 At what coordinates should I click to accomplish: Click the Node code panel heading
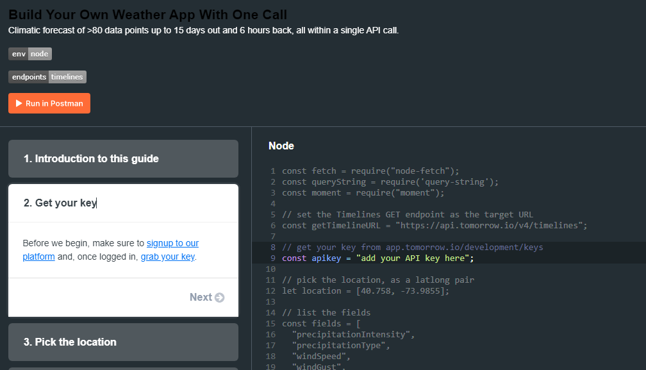pos(281,146)
